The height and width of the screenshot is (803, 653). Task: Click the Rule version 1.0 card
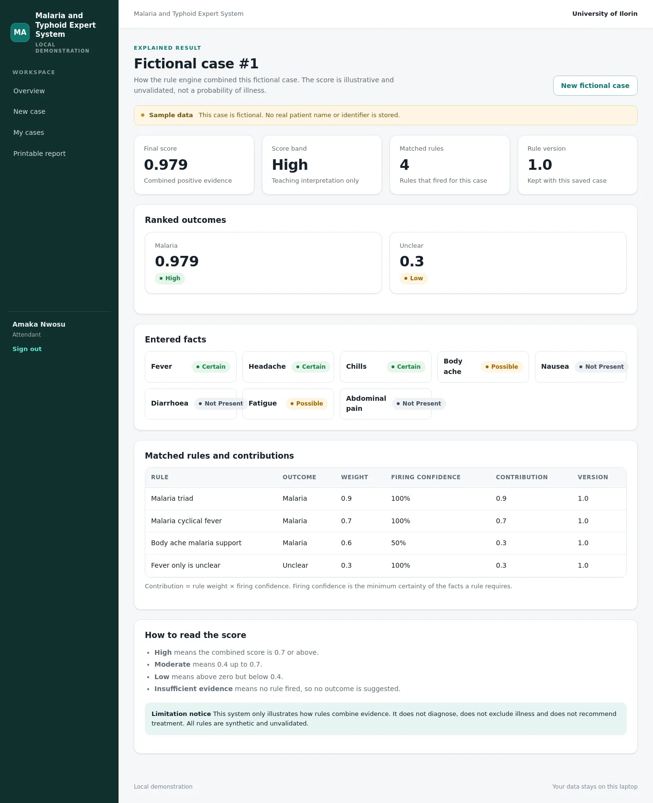pos(577,165)
